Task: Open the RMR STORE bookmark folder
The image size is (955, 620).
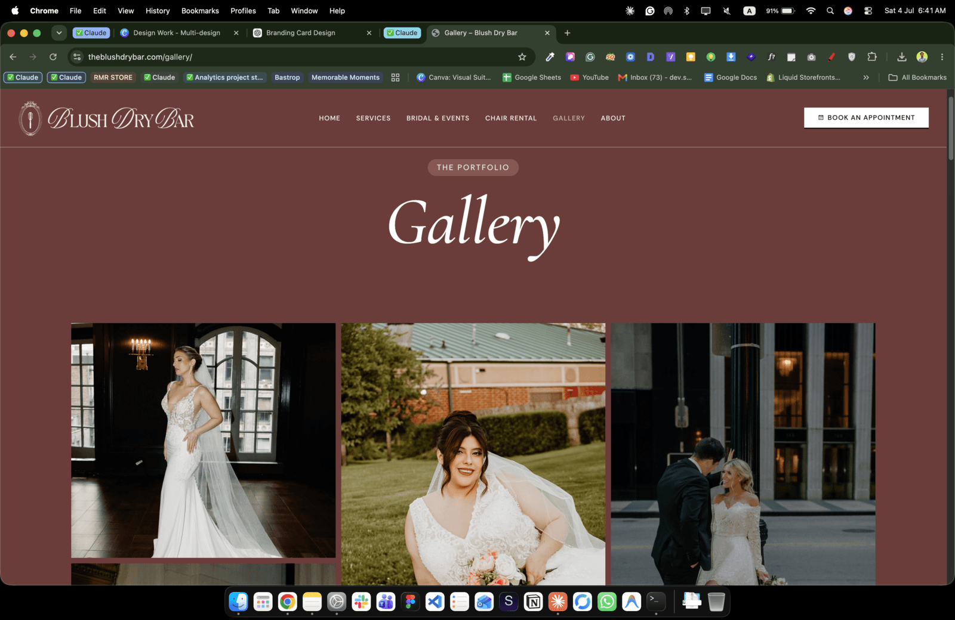Action: coord(113,77)
